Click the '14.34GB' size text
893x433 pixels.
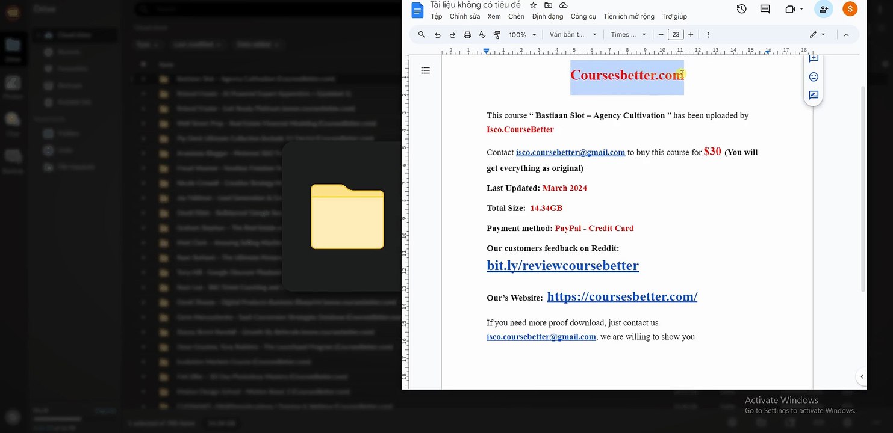coord(546,208)
